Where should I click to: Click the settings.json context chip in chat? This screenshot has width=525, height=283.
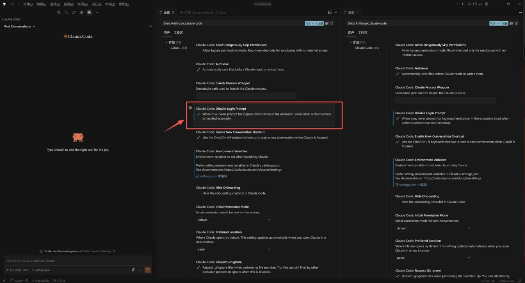click(41, 270)
